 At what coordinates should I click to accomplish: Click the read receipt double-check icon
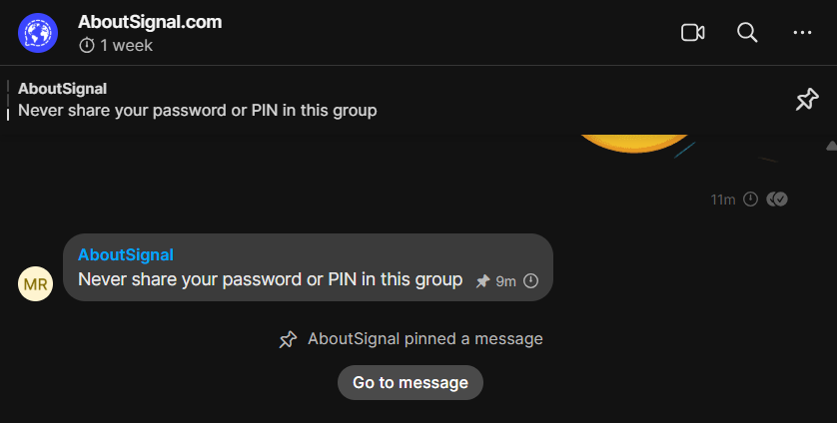777,200
